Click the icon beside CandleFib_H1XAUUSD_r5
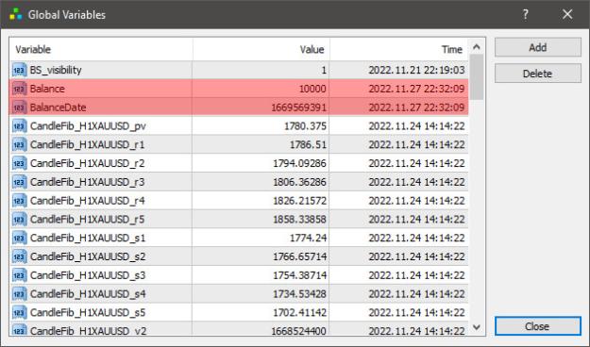 pyautogui.click(x=19, y=219)
